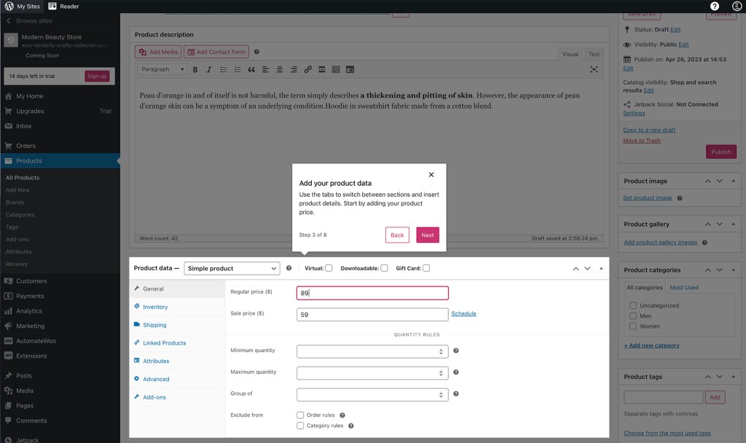This screenshot has width=746, height=443.
Task: Check the Women category
Action: pos(633,326)
